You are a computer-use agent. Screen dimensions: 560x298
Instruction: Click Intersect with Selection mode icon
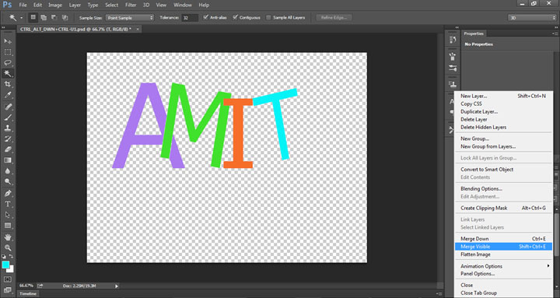tap(65, 17)
